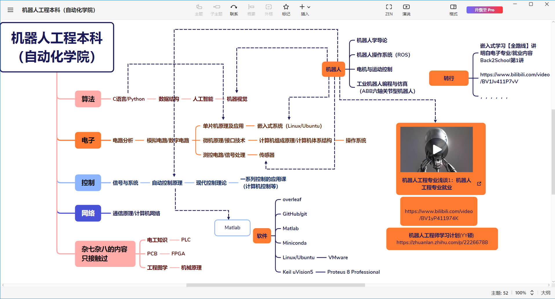
Task: Select the VMware subtopic
Action: (338, 257)
